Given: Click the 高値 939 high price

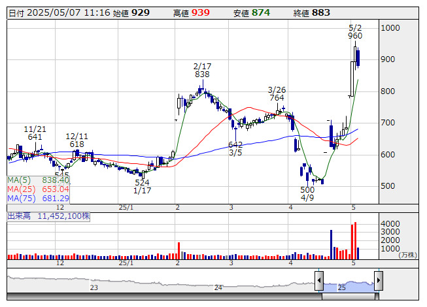Looking at the screenshot, I should click(x=192, y=13).
